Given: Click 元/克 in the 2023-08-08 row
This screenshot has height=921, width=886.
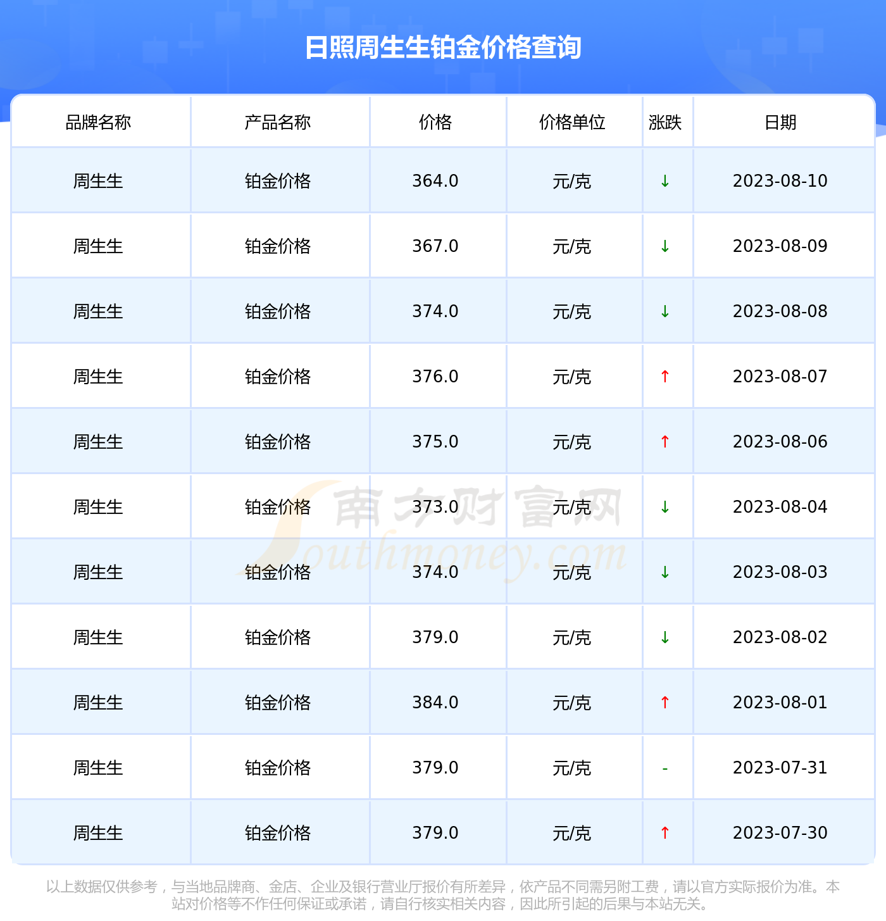Looking at the screenshot, I should [572, 311].
